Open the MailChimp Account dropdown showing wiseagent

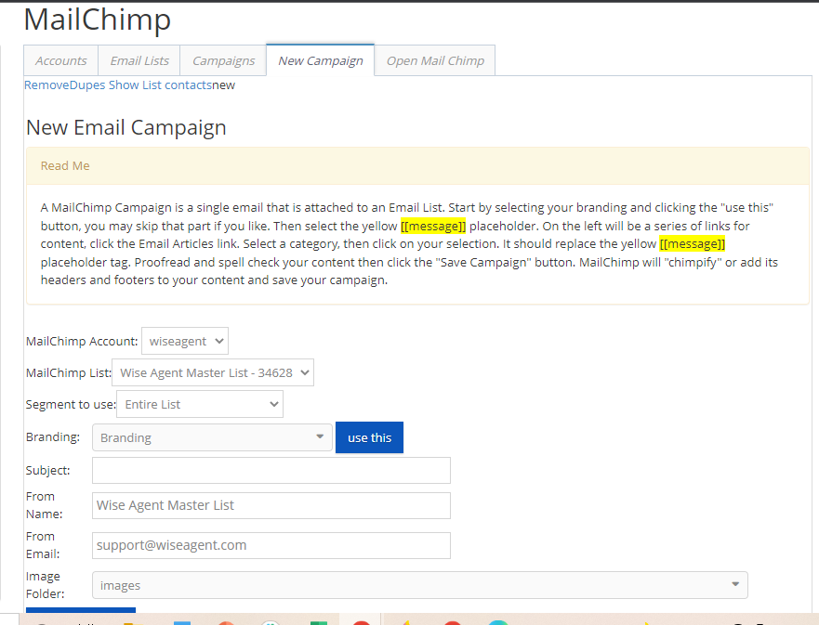(185, 341)
